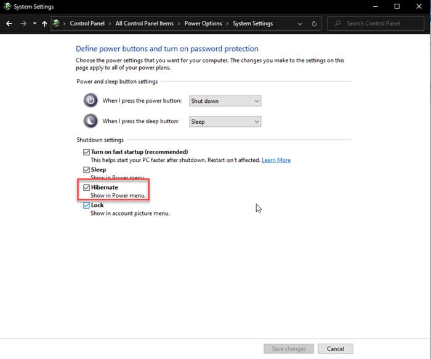The image size is (431, 359).
Task: Select System Settings breadcrumb
Action: coord(252,23)
